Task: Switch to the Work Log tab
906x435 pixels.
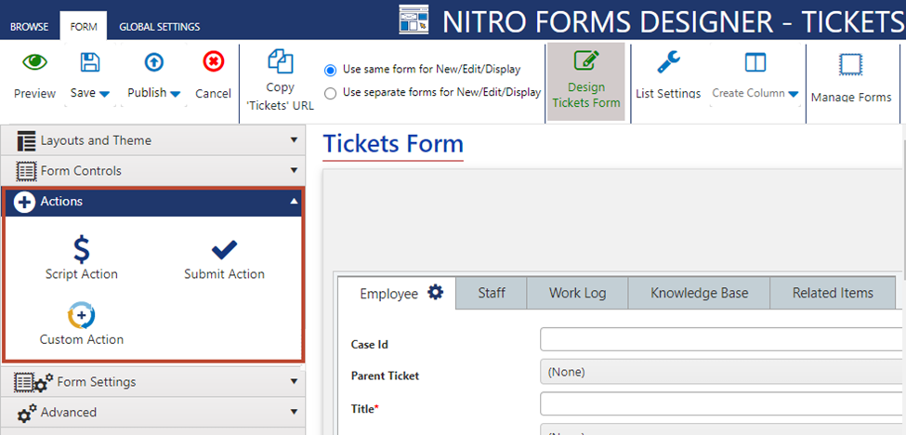Action: (x=577, y=293)
